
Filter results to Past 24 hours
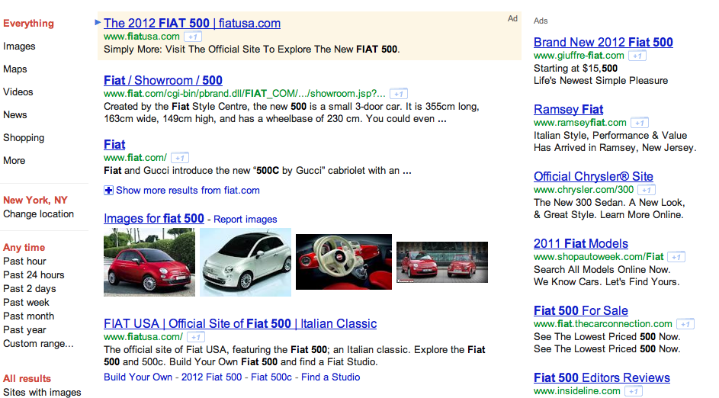coord(34,275)
